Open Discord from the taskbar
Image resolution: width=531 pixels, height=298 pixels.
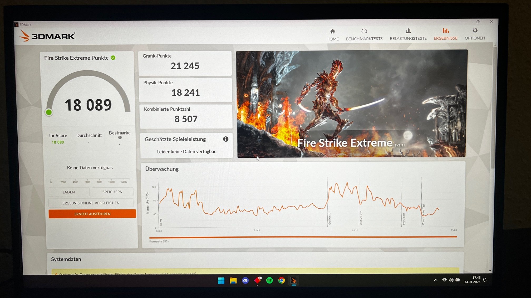click(245, 280)
